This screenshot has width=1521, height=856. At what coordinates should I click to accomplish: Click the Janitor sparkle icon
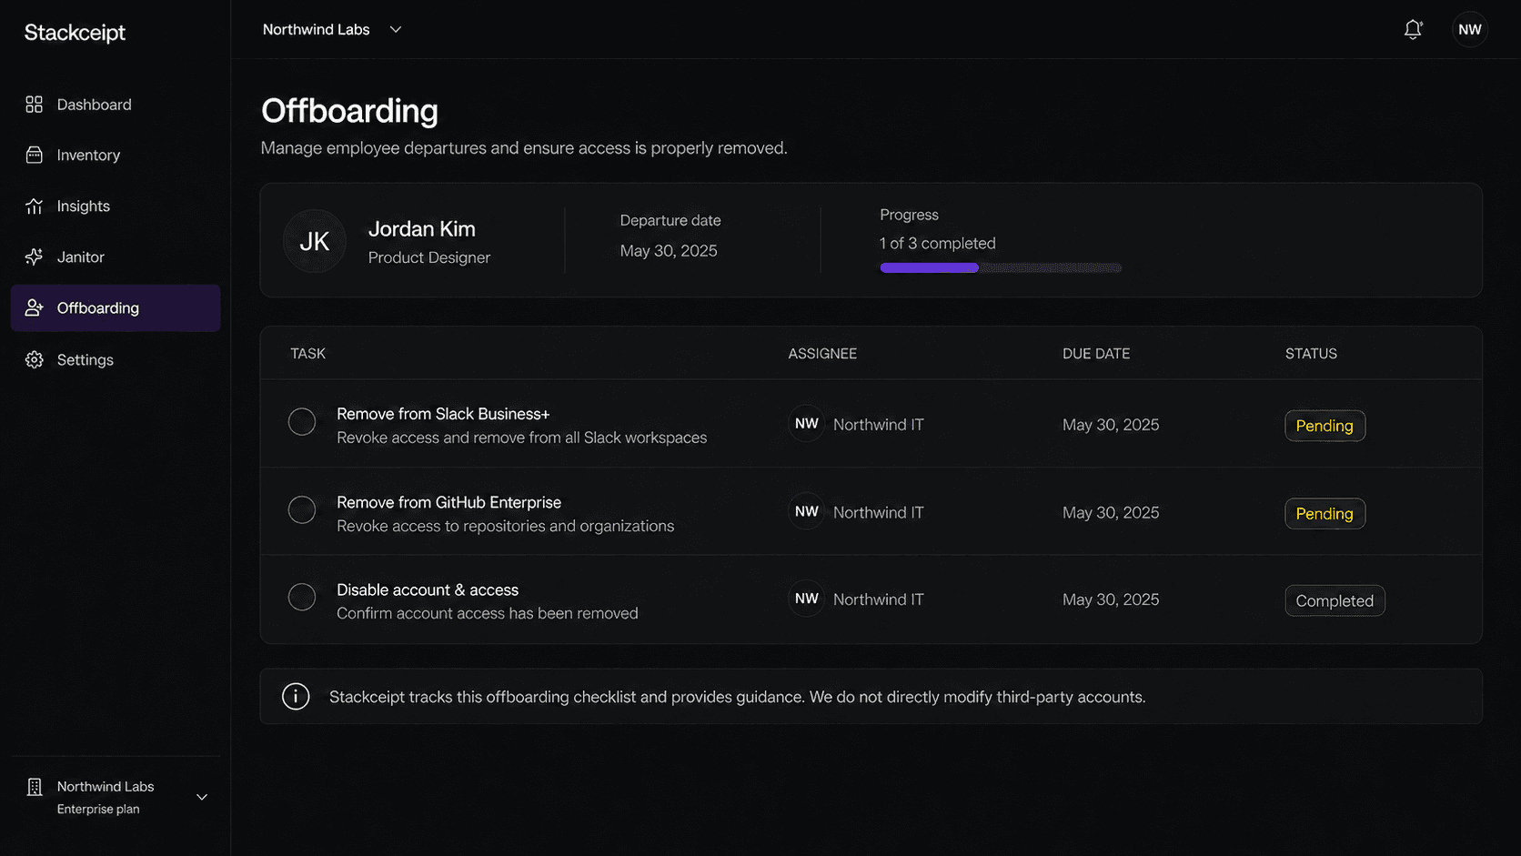click(x=35, y=257)
